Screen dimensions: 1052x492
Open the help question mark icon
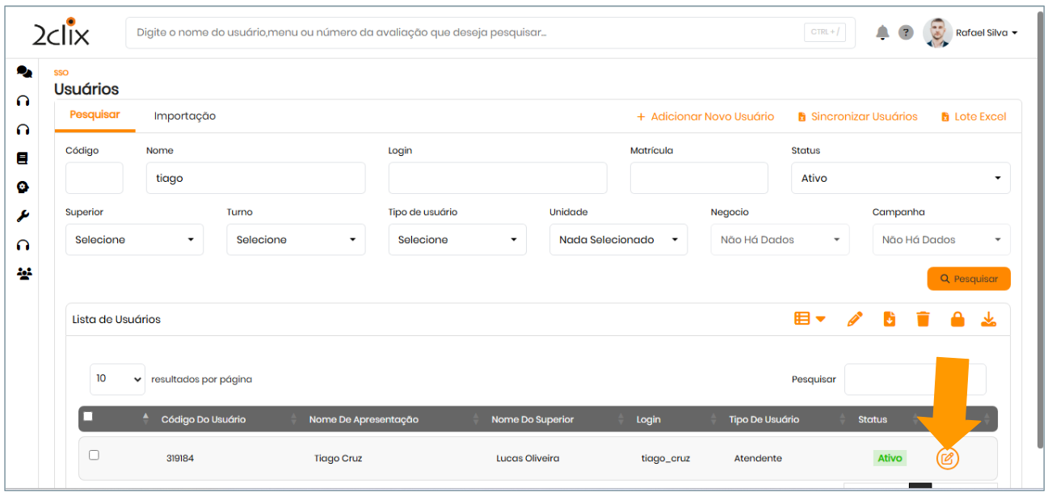(x=906, y=32)
